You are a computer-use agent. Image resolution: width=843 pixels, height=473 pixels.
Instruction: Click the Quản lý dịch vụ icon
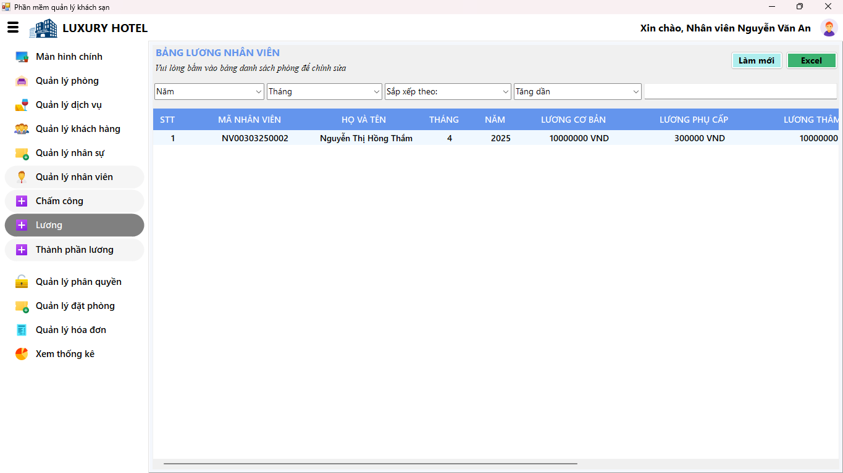click(22, 105)
